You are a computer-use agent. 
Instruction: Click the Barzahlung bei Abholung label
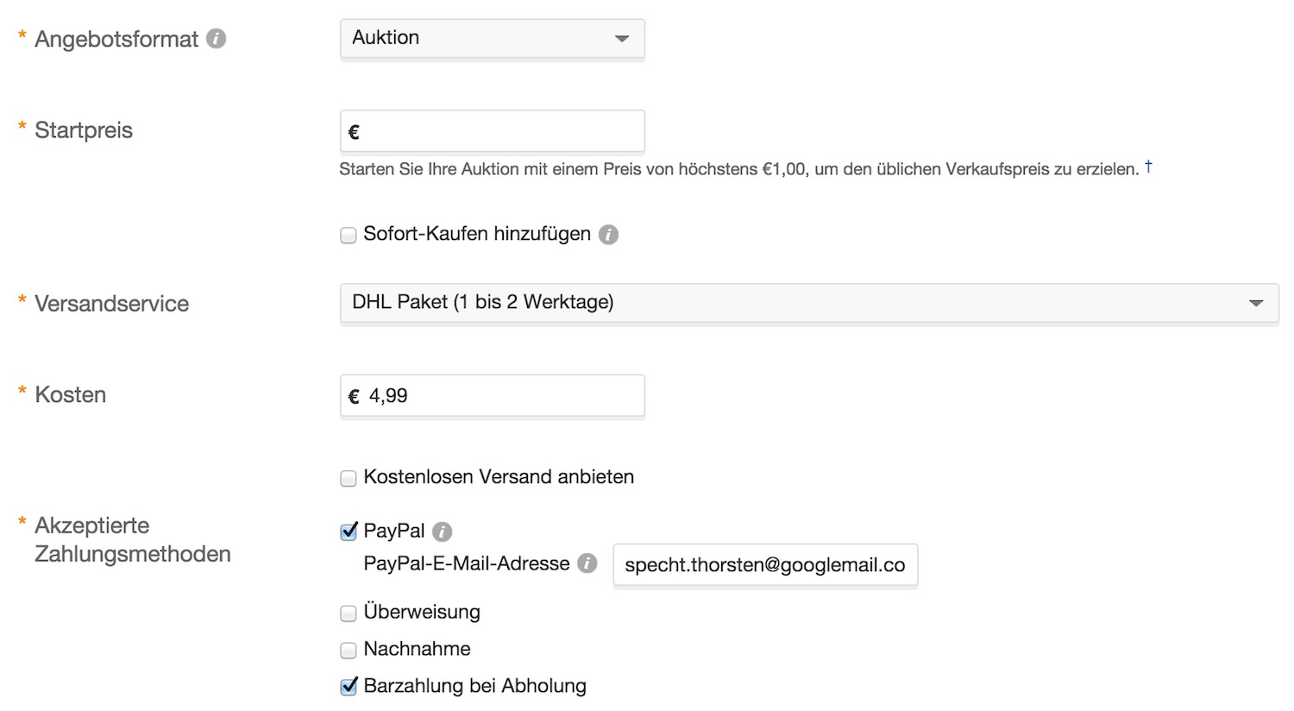point(474,686)
